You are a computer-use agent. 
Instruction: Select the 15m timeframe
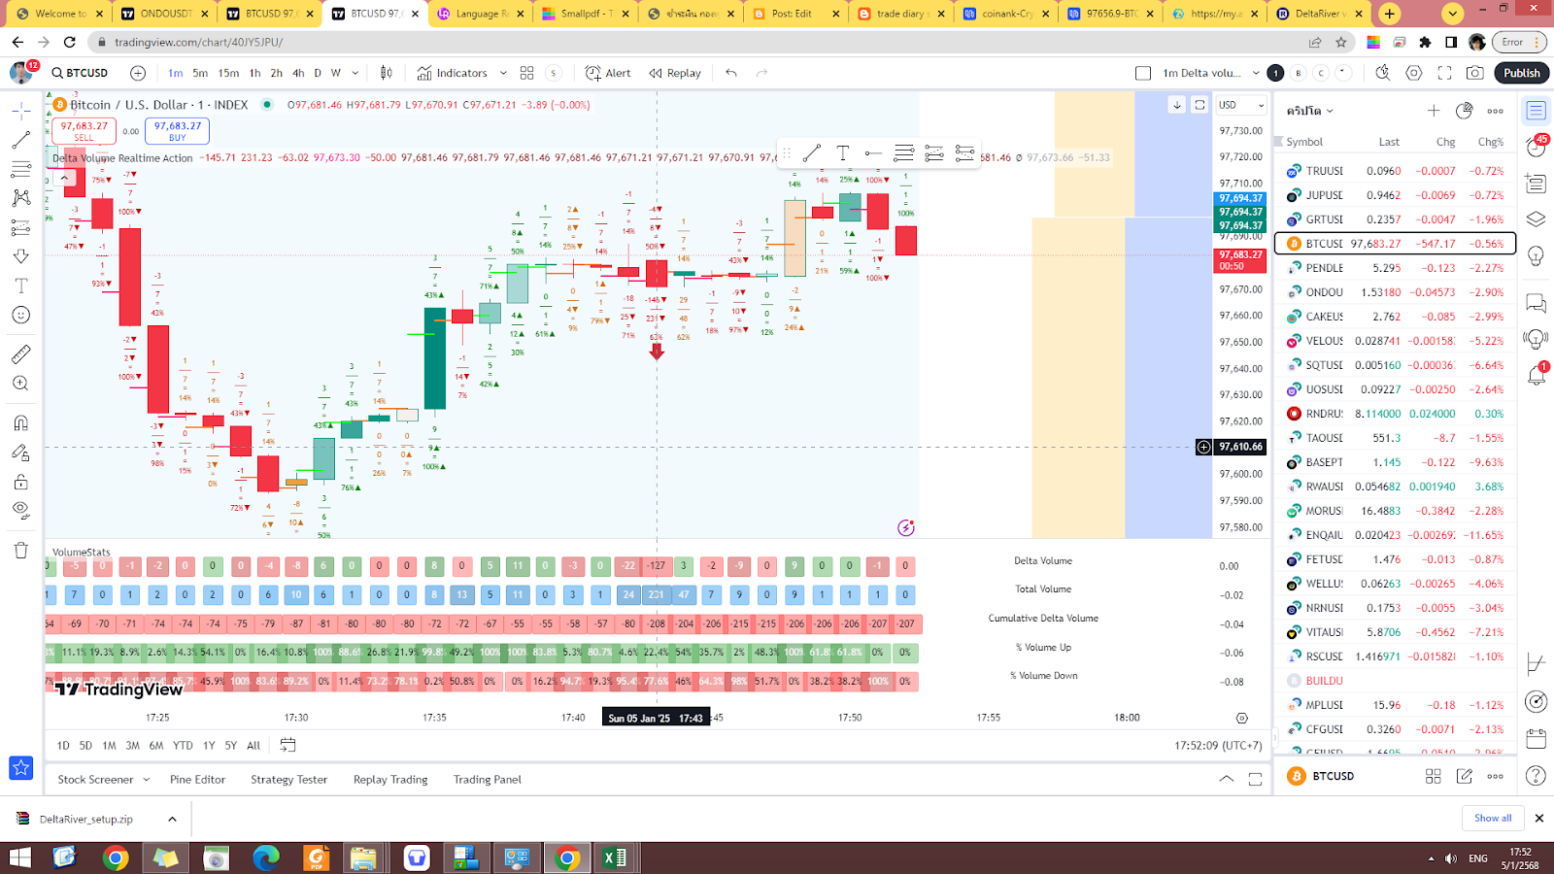click(228, 73)
